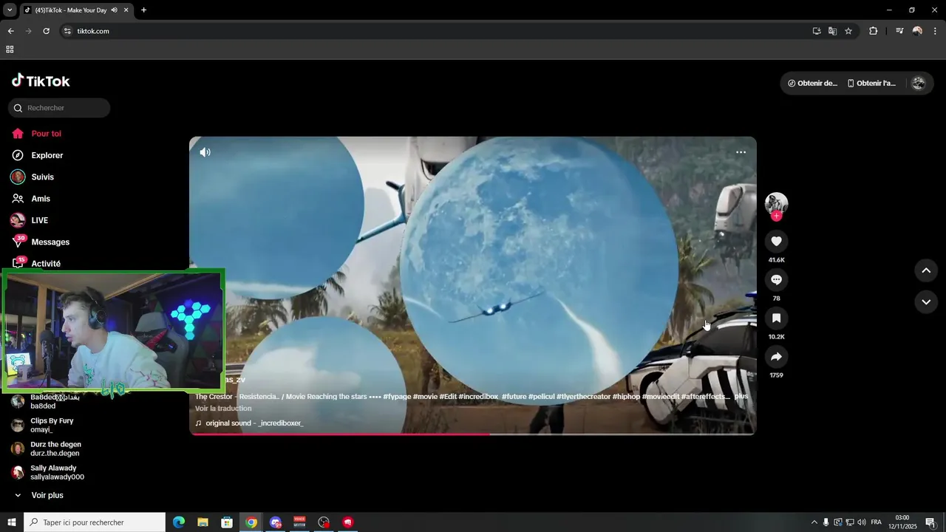Screen dimensions: 946x532
Task: Install app via address bar install icon
Action: (x=817, y=31)
